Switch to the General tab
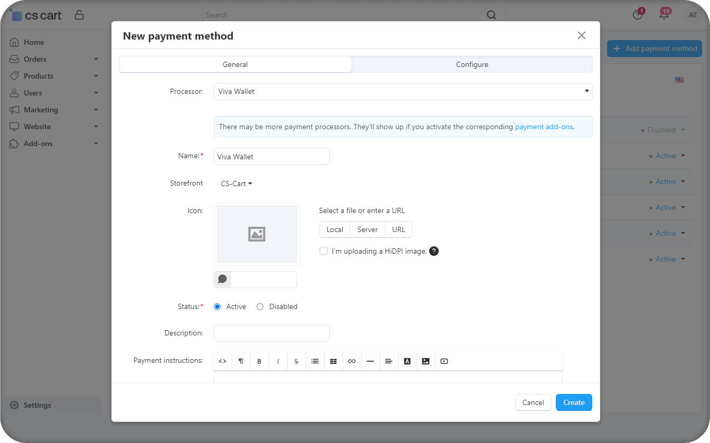Screen dimensions: 710x443 point(235,64)
